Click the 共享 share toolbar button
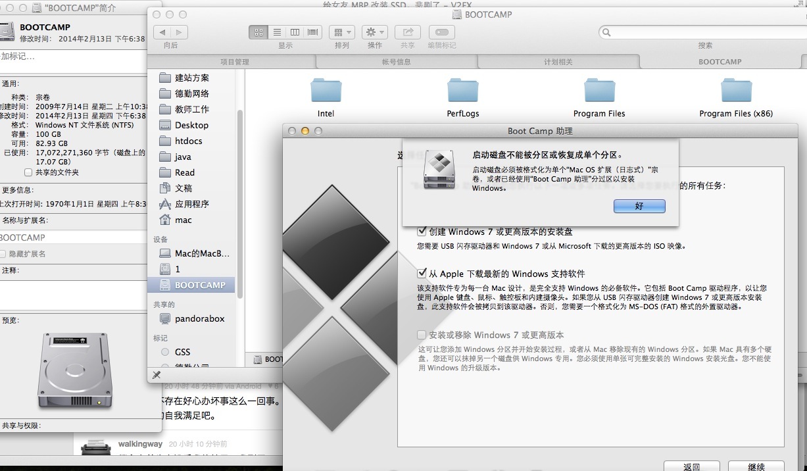The image size is (807, 471). (408, 32)
